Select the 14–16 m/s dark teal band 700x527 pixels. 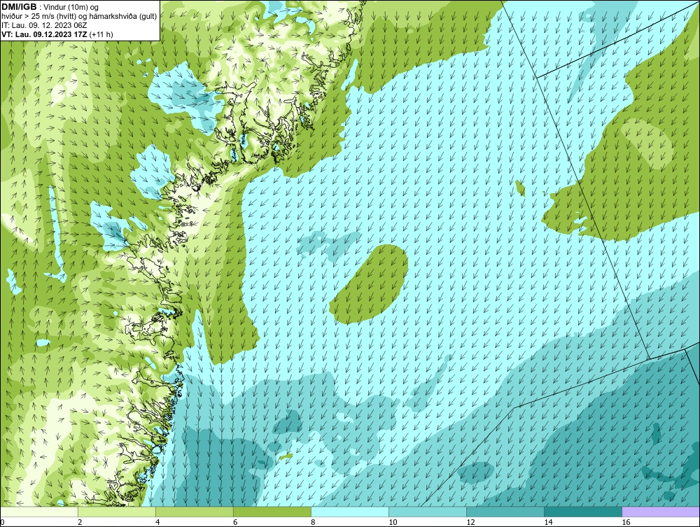[582, 512]
